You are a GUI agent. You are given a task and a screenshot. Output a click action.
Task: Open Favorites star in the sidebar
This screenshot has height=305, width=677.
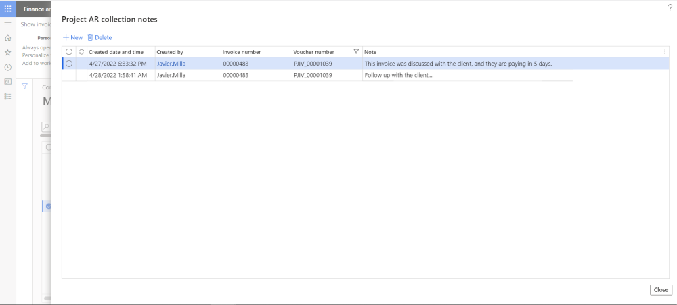click(x=7, y=53)
